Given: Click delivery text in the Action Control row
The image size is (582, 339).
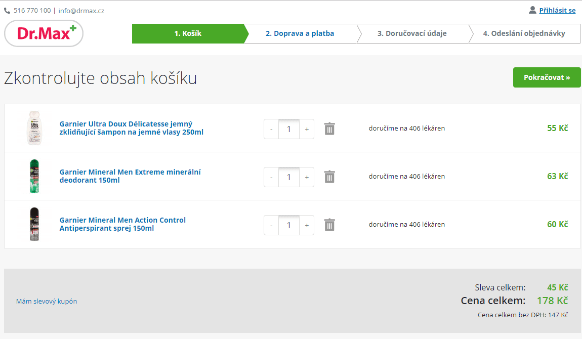Looking at the screenshot, I should click(407, 224).
